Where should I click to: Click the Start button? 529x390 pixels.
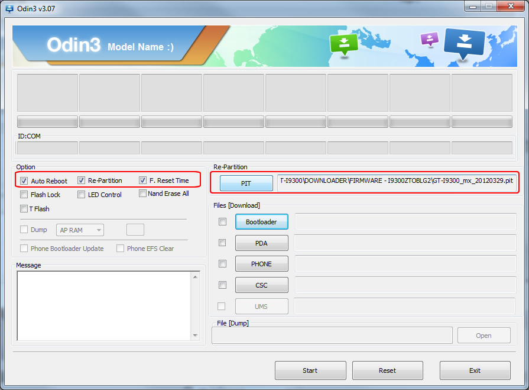click(x=310, y=370)
